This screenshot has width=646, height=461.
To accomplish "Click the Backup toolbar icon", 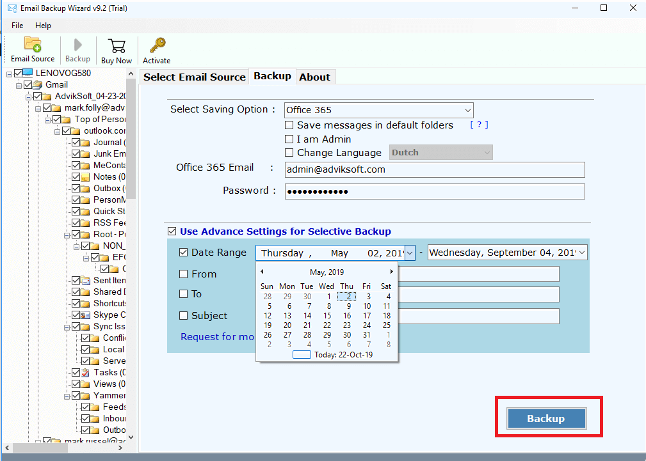I will pos(77,45).
